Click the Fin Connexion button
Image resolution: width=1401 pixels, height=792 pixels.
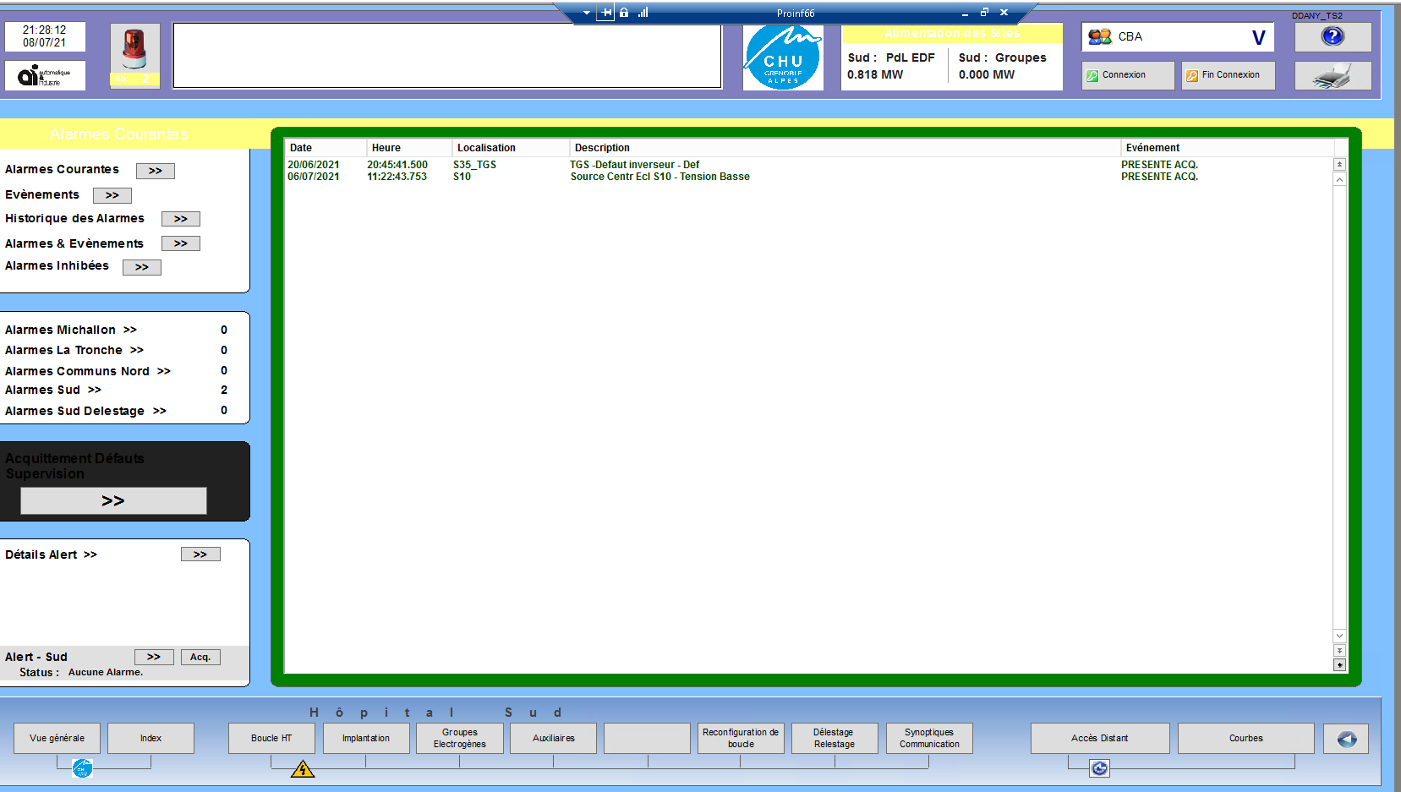[1228, 75]
